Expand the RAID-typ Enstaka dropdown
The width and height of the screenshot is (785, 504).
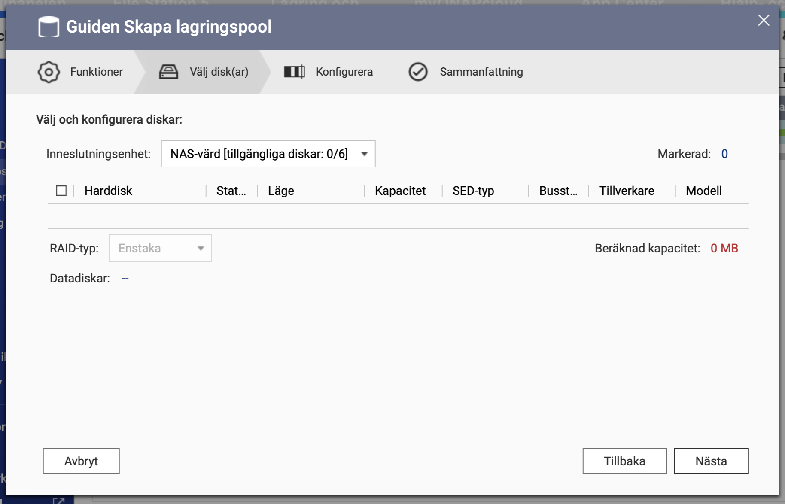coord(160,248)
